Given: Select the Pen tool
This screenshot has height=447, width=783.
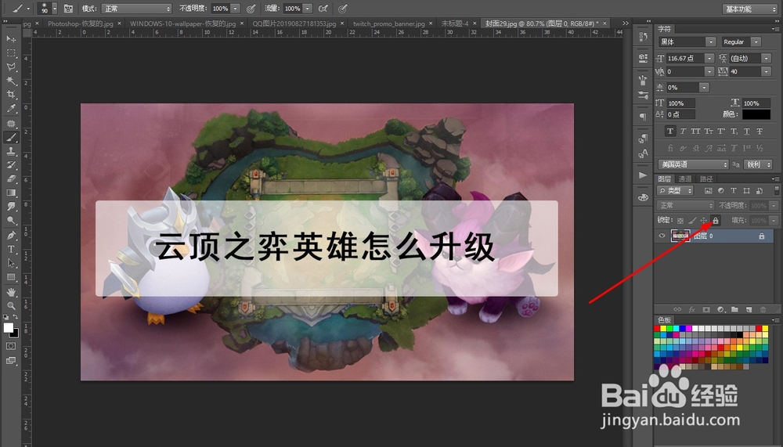Looking at the screenshot, I should coord(11,235).
